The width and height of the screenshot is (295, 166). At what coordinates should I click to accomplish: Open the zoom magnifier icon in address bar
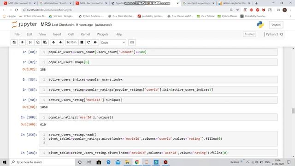tap(231, 10)
